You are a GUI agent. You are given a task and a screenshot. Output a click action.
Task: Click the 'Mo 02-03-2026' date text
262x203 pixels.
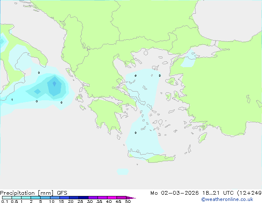coord(174,193)
